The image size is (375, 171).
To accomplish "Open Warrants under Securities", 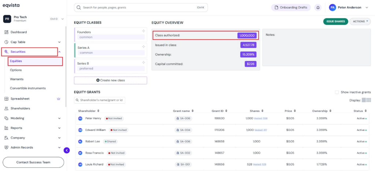I will [17, 79].
